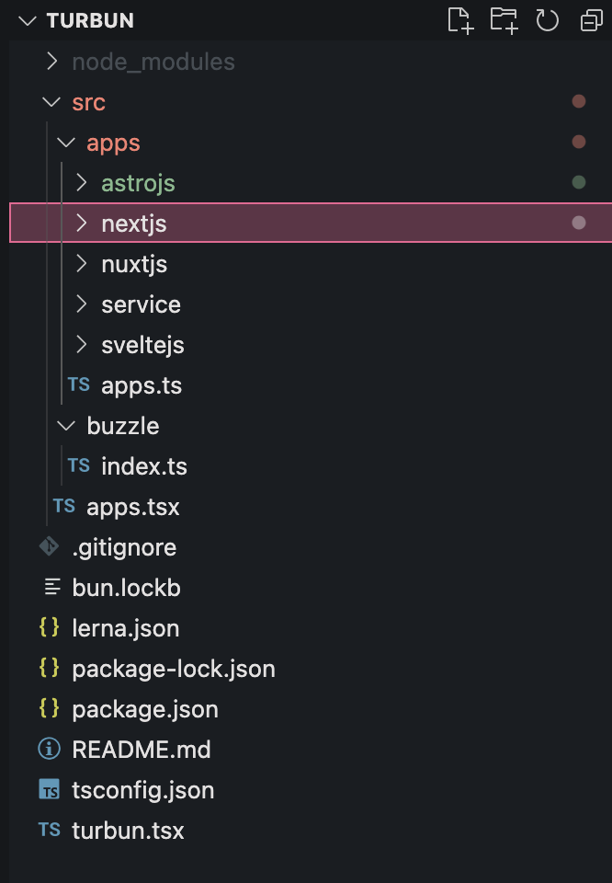Open the package-lock.json file
Viewport: 612px width, 883px height.
174,670
